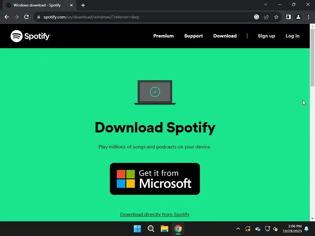Screen dimensions: 315x236
Task: Open the browser side panel icon
Action: (x=289, y=17)
